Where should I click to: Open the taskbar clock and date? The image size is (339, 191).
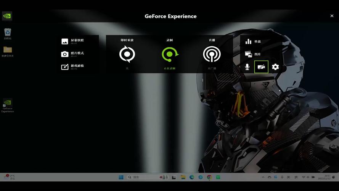[324, 177]
